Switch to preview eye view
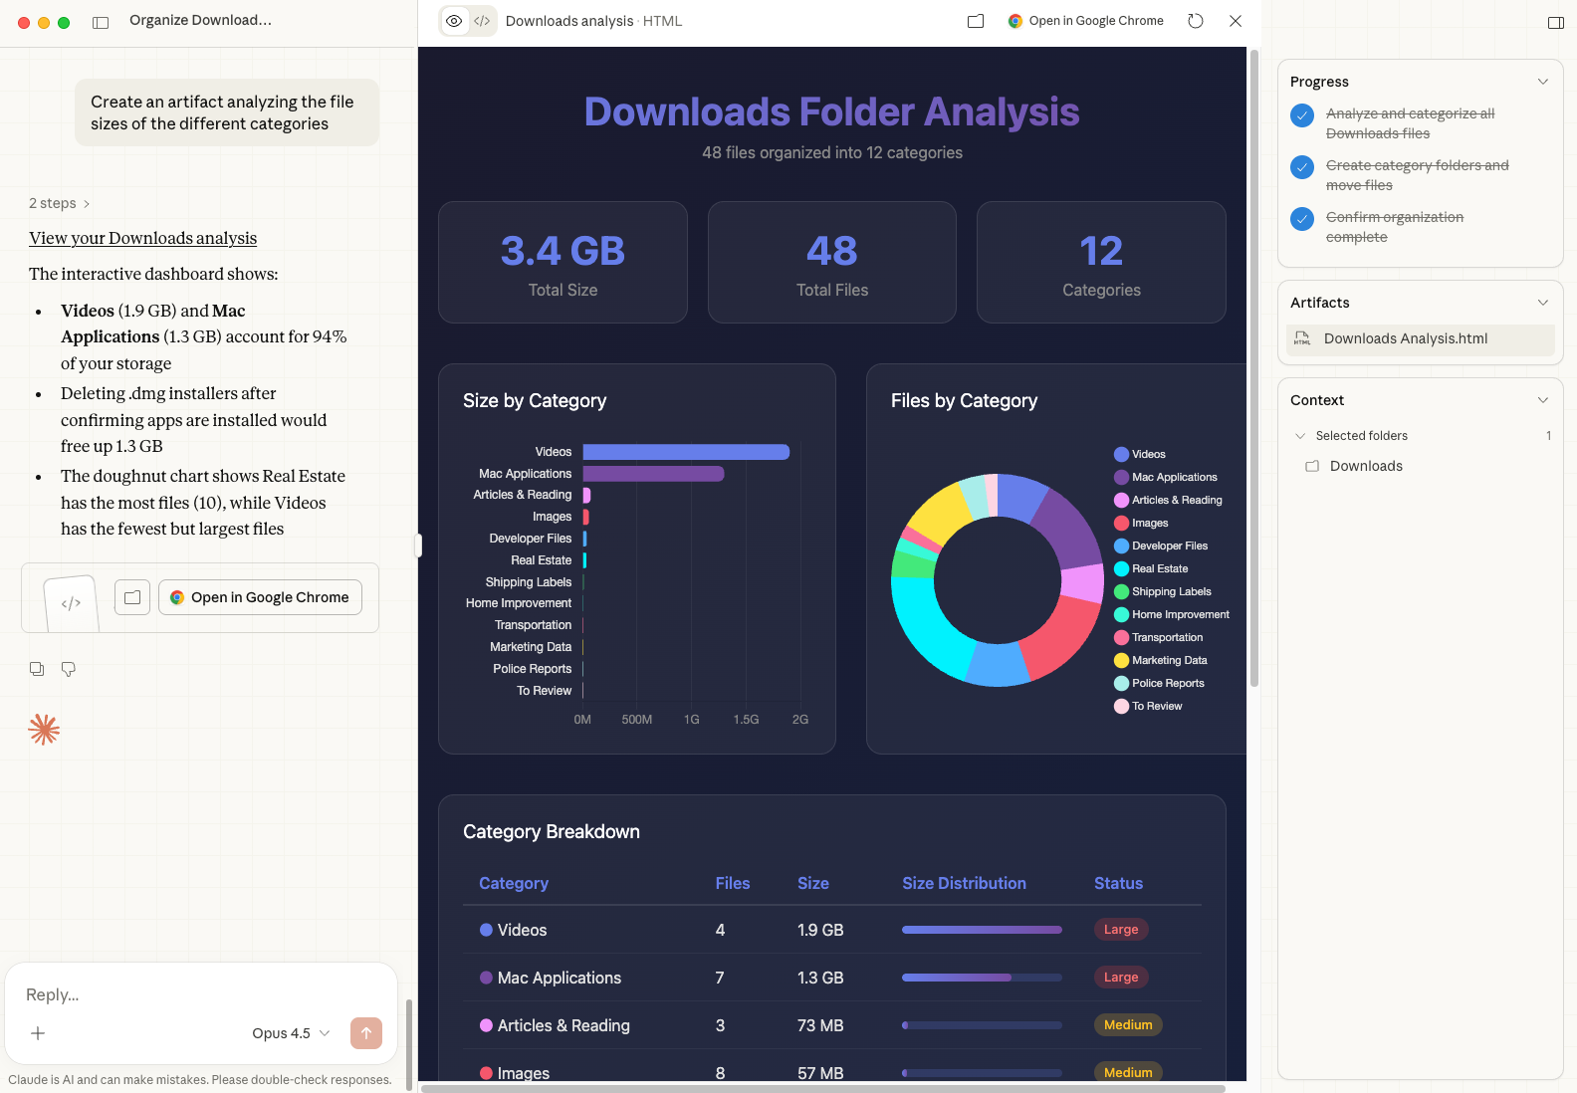Image resolution: width=1577 pixels, height=1093 pixels. click(454, 21)
